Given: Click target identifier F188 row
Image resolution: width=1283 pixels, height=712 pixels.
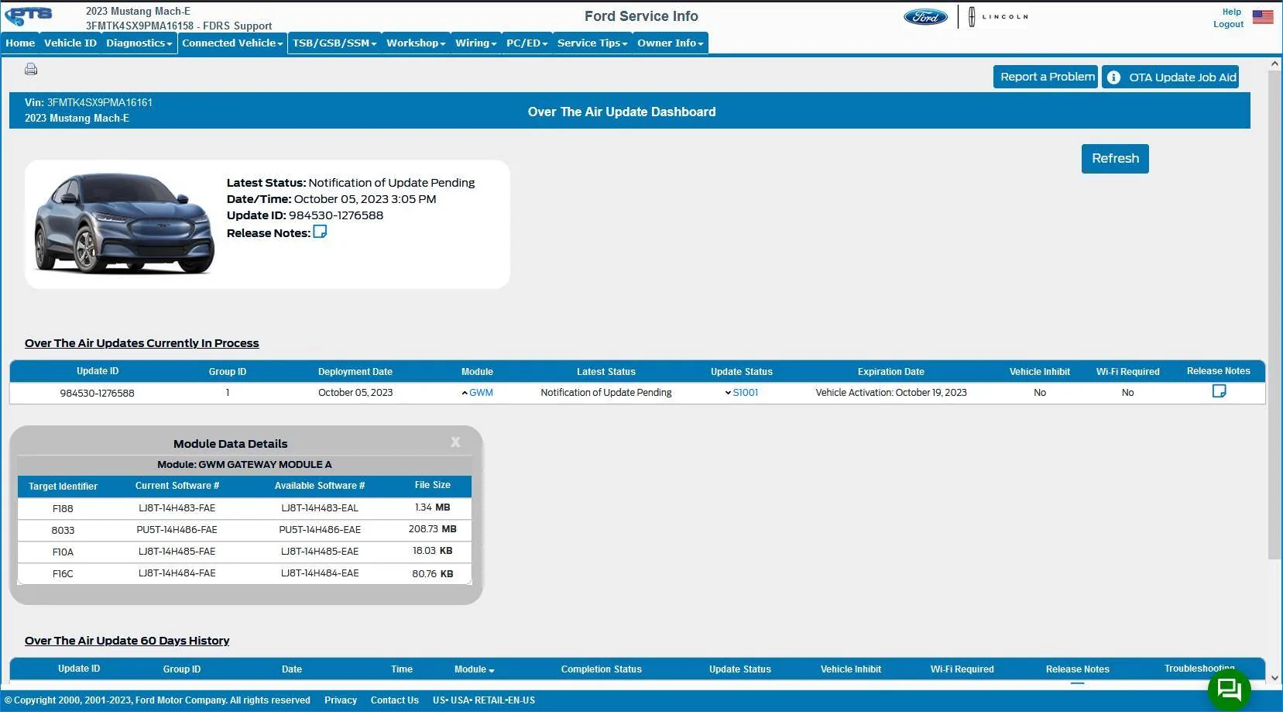Looking at the screenshot, I should (x=245, y=508).
